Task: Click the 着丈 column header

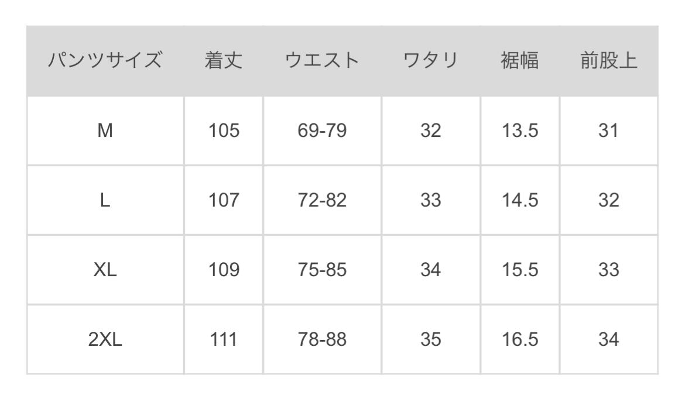Action: tap(224, 61)
